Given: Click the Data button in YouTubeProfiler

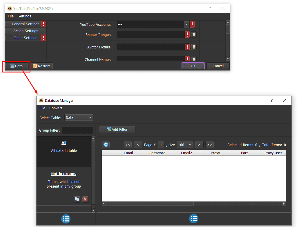Looking at the screenshot, I should click(x=17, y=66).
